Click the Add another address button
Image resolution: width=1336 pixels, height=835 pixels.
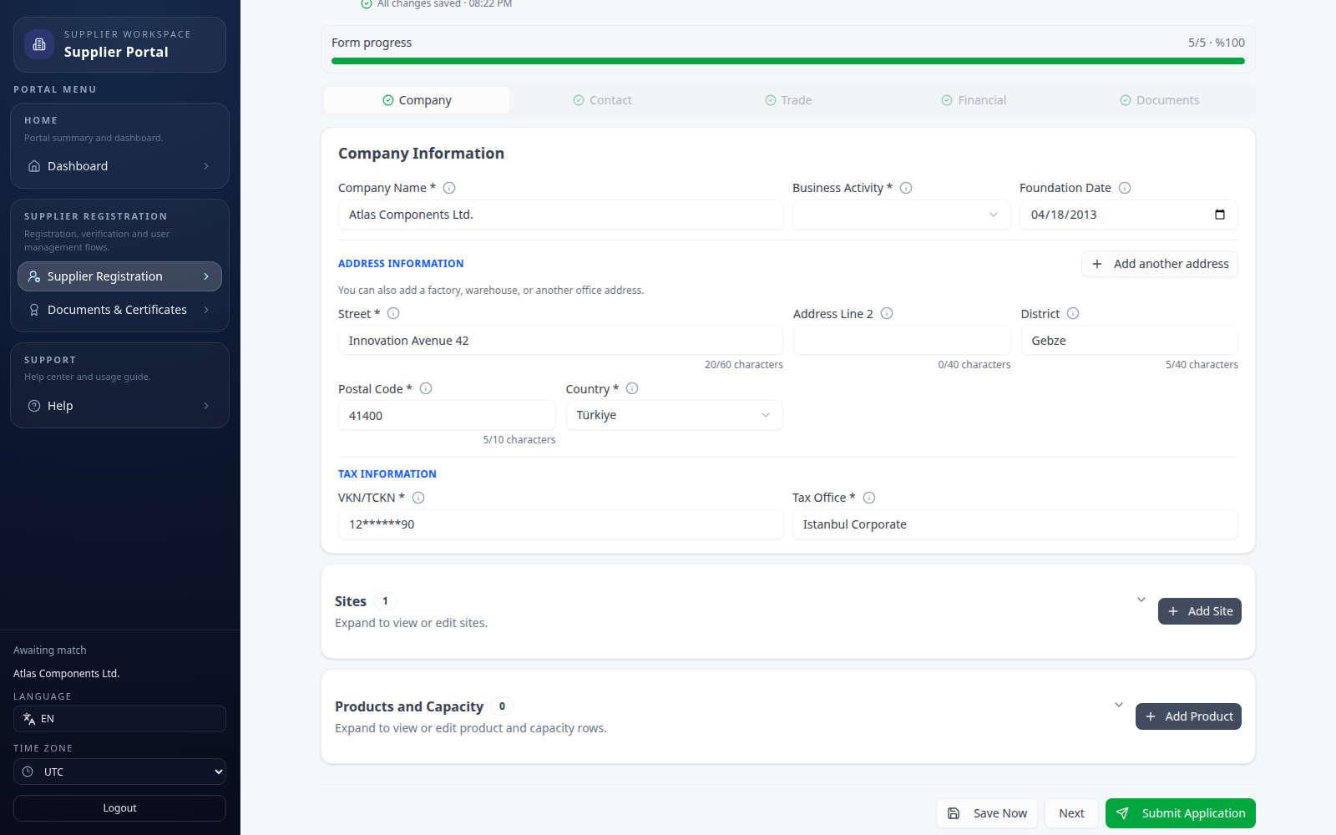[1160, 264]
